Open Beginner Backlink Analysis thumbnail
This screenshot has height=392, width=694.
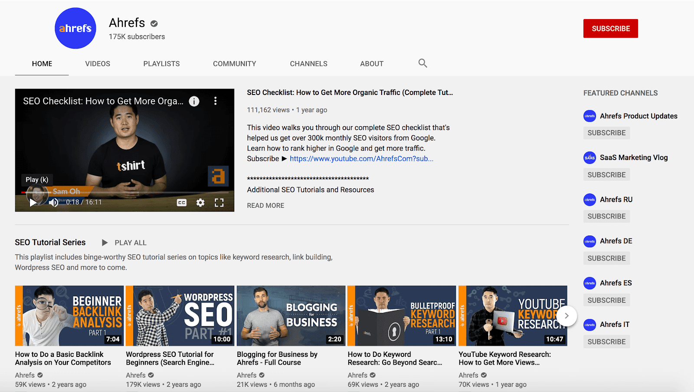click(x=69, y=316)
